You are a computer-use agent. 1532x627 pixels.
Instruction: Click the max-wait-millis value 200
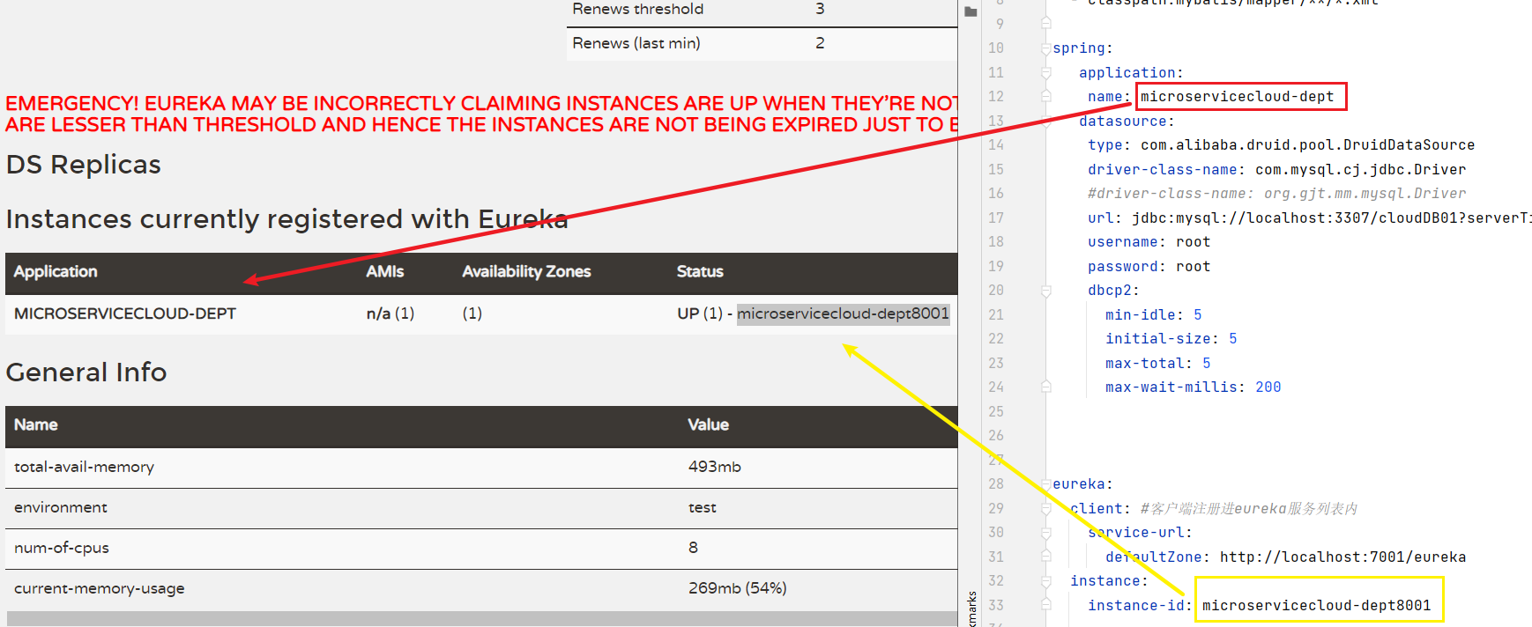[x=1268, y=387]
